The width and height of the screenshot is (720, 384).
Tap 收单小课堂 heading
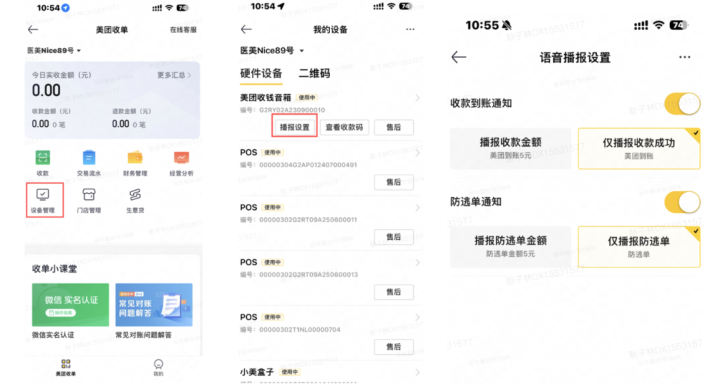54,269
